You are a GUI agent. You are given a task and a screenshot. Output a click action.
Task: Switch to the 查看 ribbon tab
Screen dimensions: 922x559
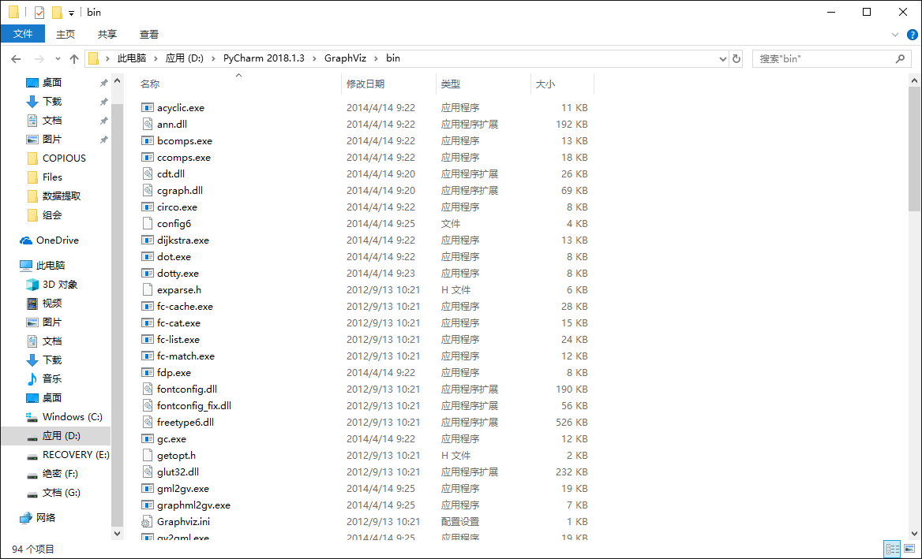click(149, 34)
